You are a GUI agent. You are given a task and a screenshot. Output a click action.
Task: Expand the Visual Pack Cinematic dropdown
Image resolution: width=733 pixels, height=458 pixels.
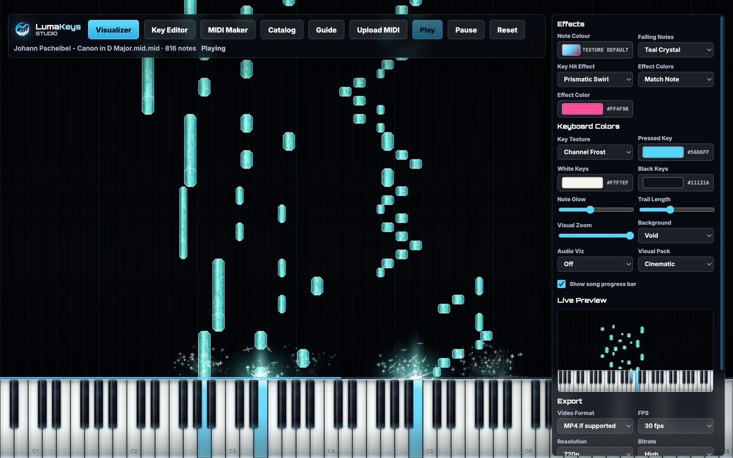click(x=675, y=264)
